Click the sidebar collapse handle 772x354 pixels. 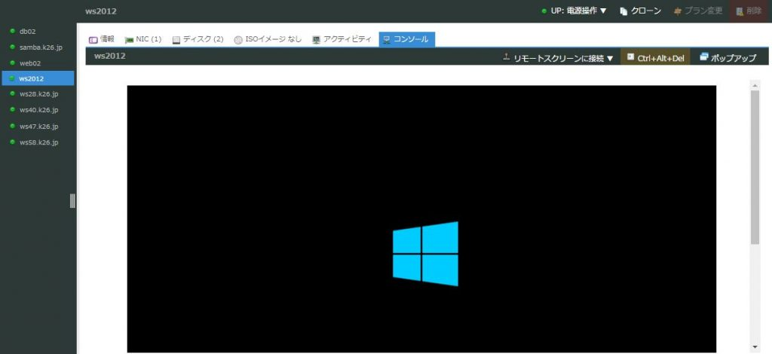pyautogui.click(x=72, y=200)
